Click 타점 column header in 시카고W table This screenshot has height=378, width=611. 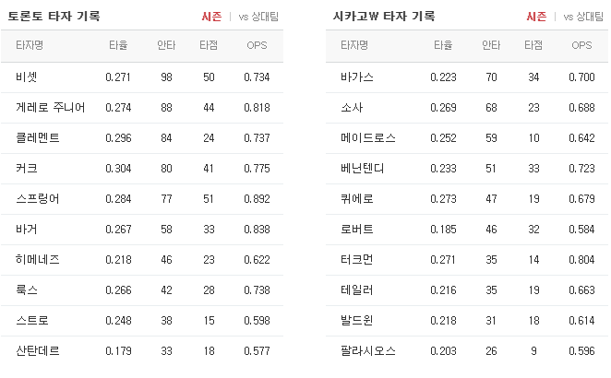click(x=533, y=45)
